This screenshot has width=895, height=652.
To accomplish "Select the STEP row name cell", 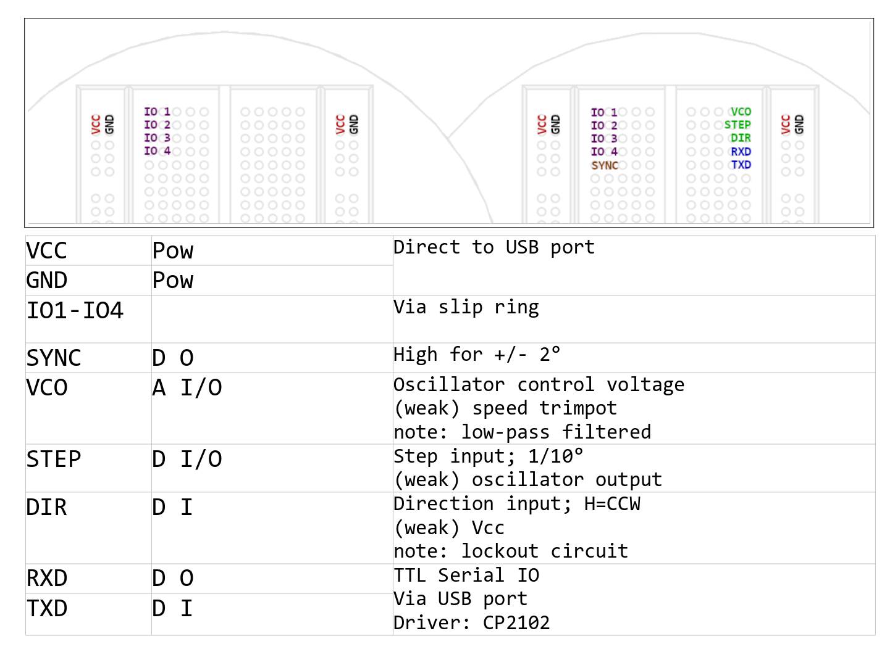I will pyautogui.click(x=88, y=468).
